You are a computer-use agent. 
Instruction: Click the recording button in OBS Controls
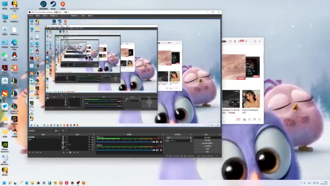[207, 141]
